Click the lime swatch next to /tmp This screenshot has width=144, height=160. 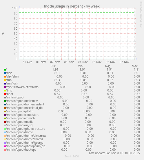pos(5,91)
